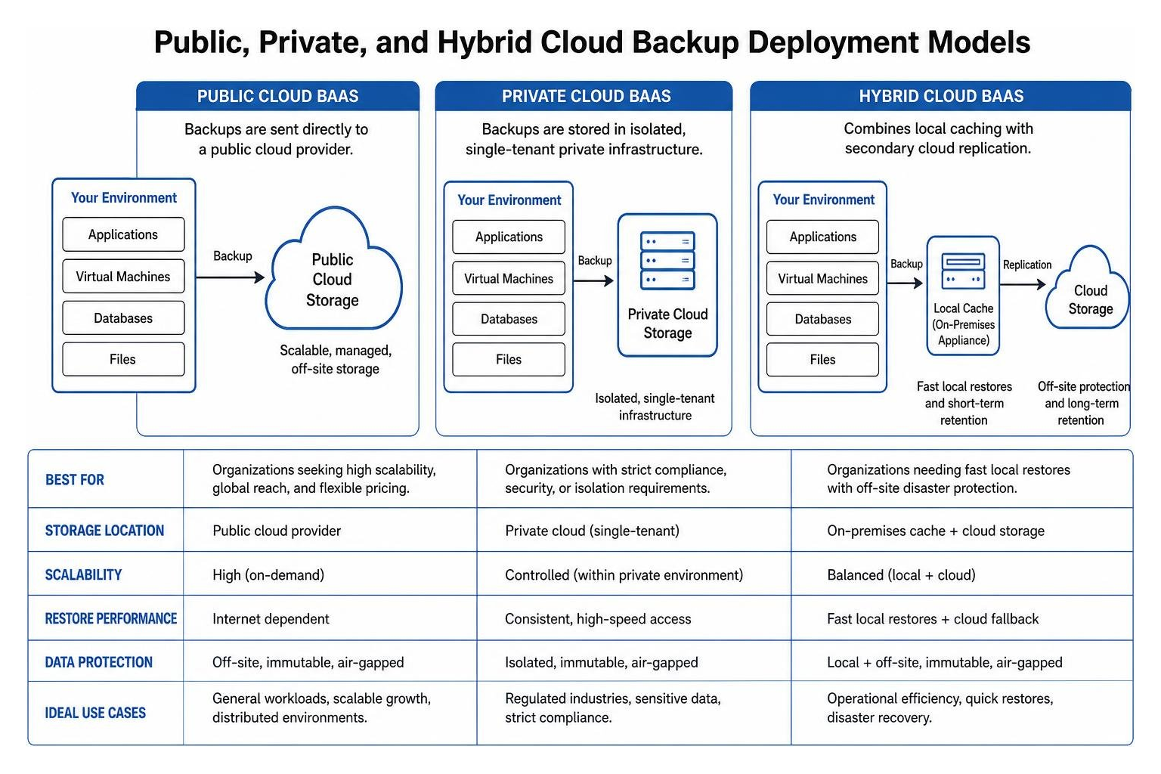The image size is (1161, 774).
Task: Click 'Your Environment' heading in Private Cloud panel
Action: point(509,200)
